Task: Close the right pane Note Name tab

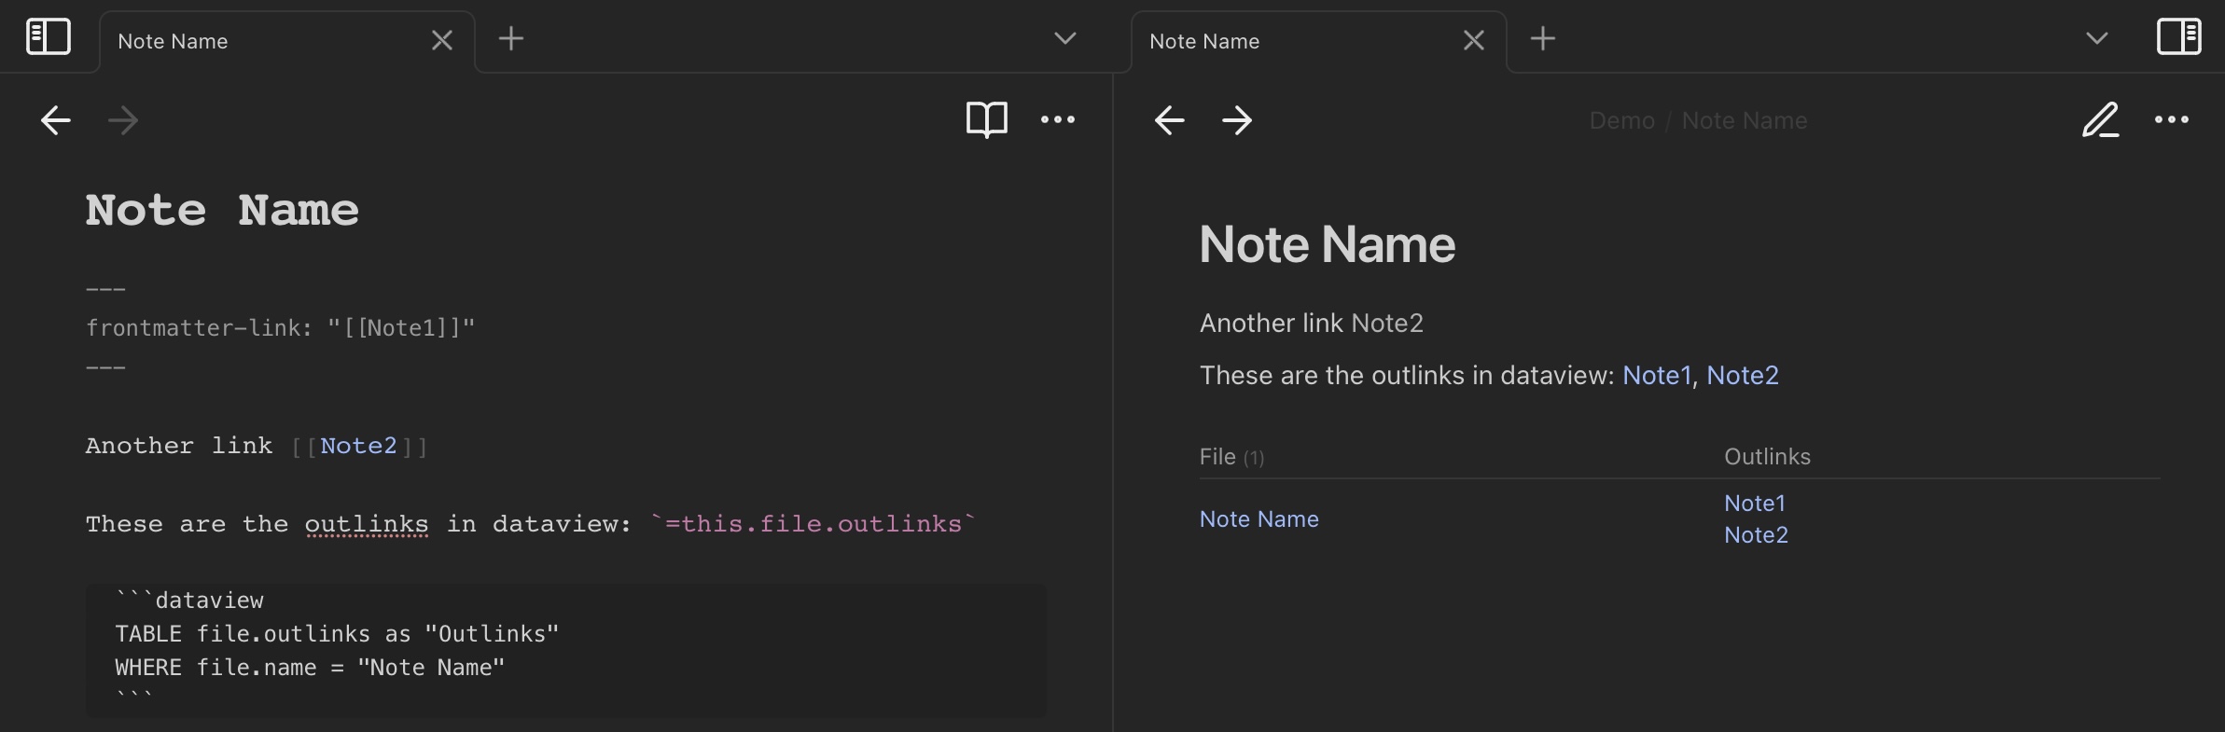Action: point(1474,40)
